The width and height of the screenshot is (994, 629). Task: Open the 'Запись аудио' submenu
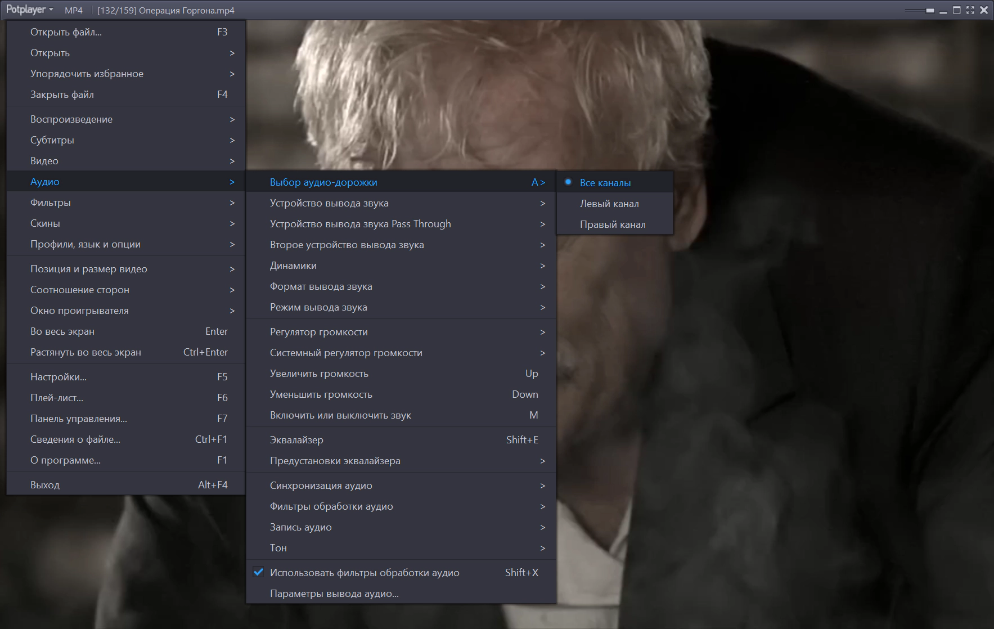point(401,527)
